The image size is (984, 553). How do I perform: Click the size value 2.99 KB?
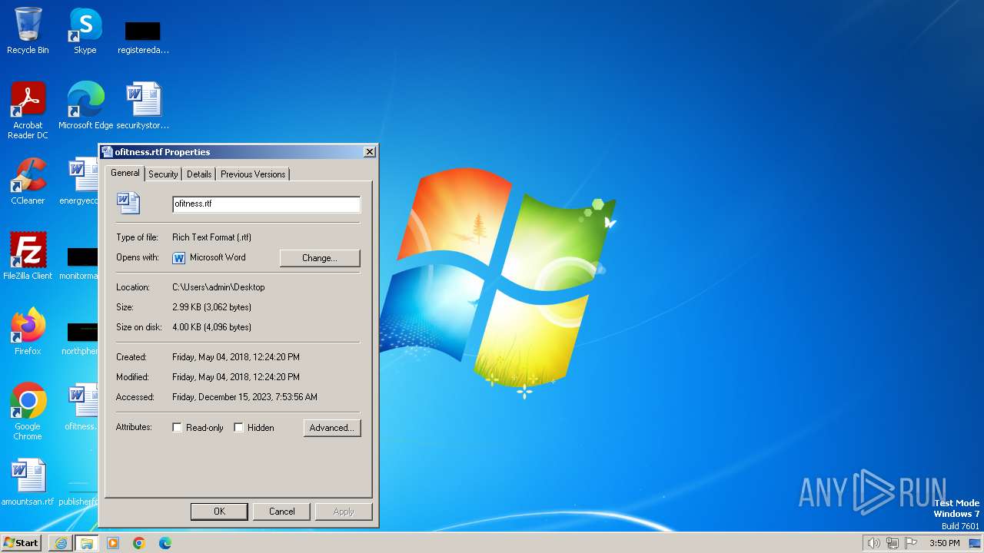click(x=211, y=307)
